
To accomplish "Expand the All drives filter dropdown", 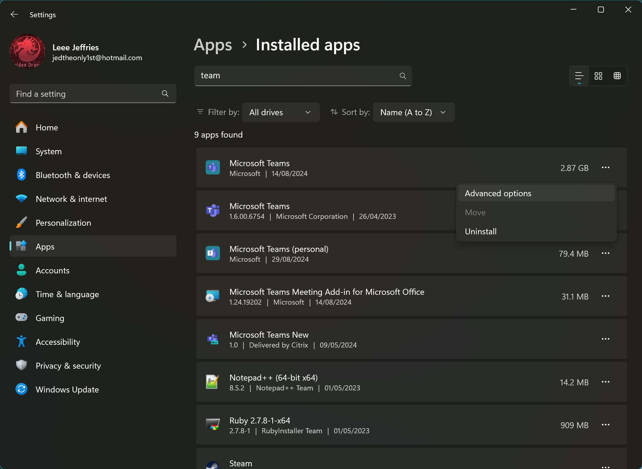I will (x=281, y=112).
